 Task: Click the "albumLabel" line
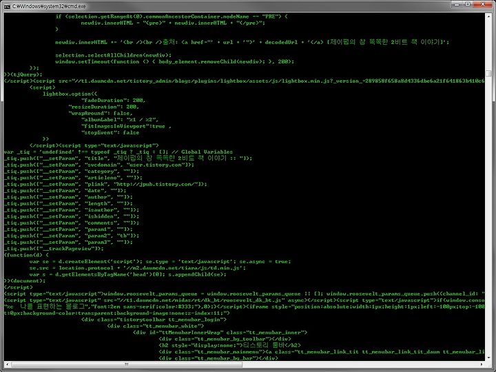[x=120, y=120]
